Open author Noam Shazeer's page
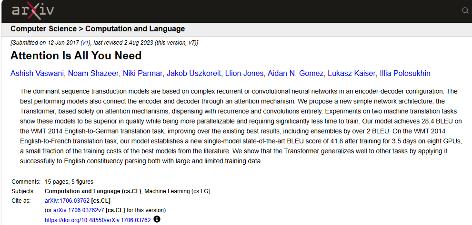 coord(93,73)
